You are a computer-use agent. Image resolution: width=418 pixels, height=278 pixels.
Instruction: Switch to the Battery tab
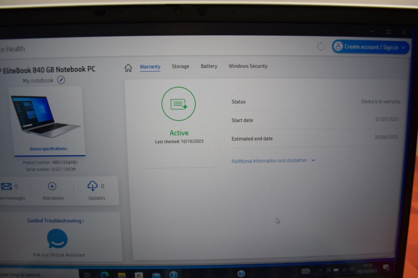[209, 66]
